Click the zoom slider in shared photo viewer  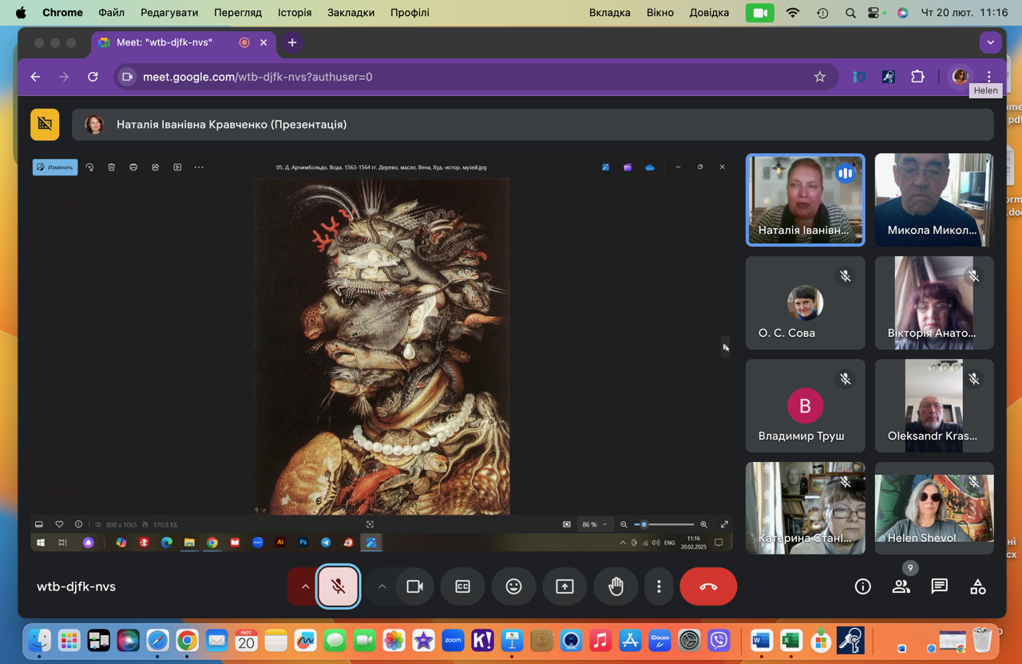(x=664, y=524)
